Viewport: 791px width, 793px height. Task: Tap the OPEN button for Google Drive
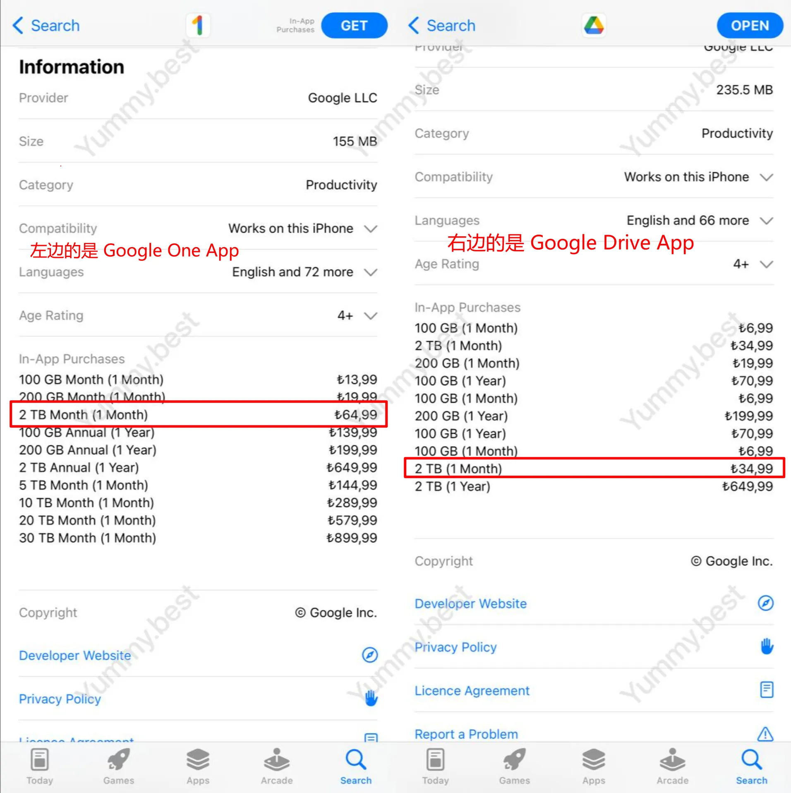tap(750, 25)
